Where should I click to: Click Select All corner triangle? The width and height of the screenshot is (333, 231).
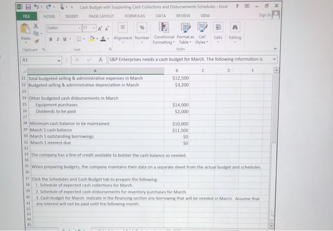pyautogui.click(x=24, y=71)
